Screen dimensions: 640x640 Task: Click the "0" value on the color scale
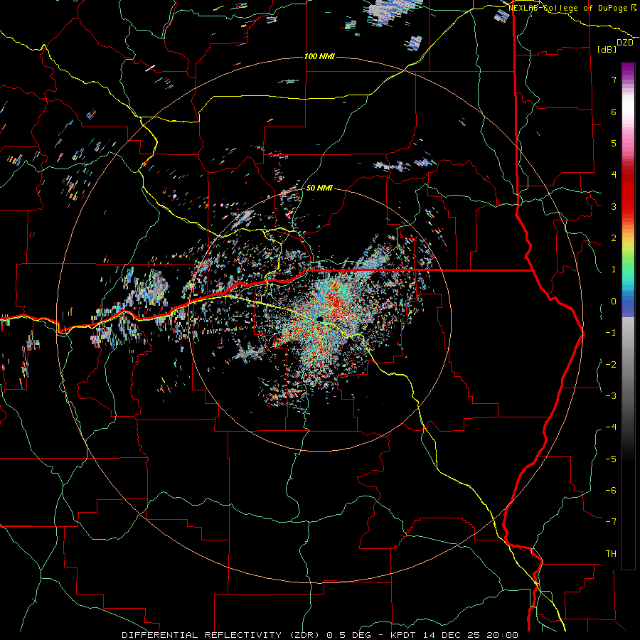[x=614, y=302]
